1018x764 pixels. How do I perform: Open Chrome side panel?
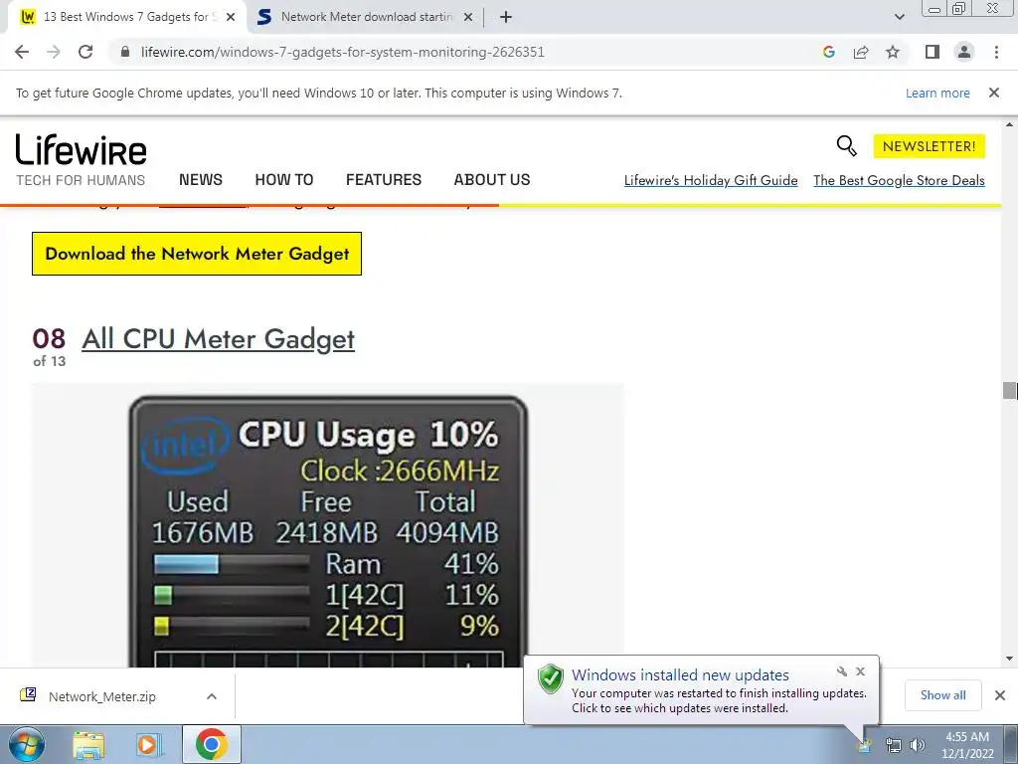933,52
